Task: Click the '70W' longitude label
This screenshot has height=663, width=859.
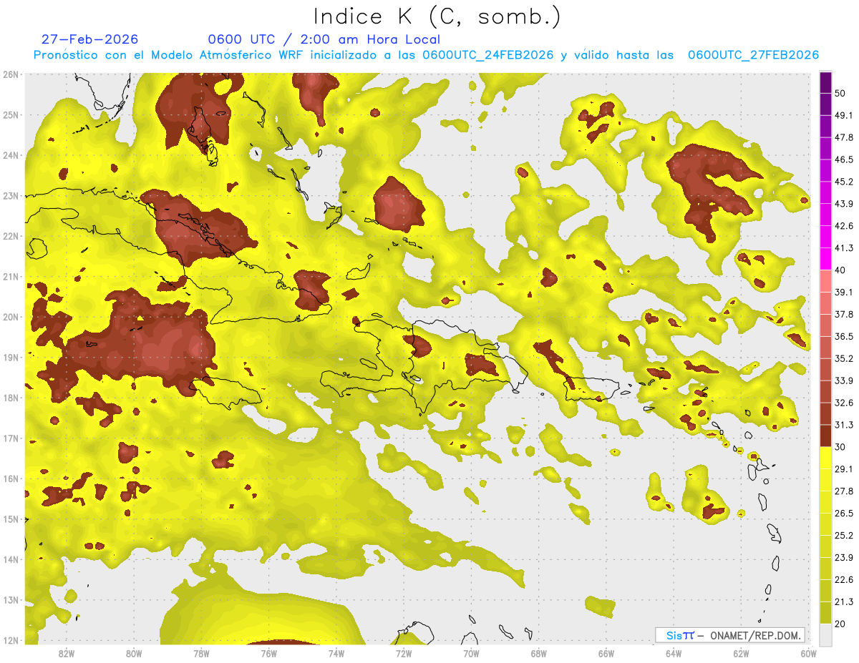Action: (x=471, y=653)
